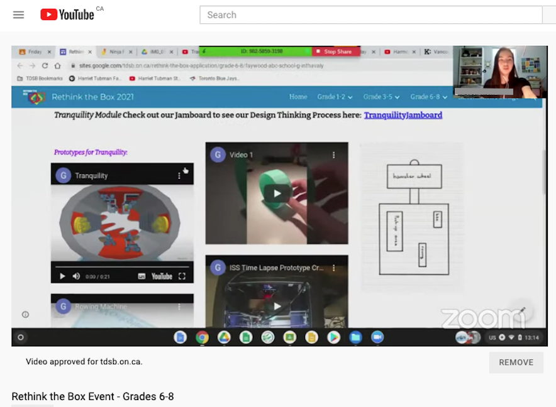Open Google Docs from the shelf

(x=180, y=337)
